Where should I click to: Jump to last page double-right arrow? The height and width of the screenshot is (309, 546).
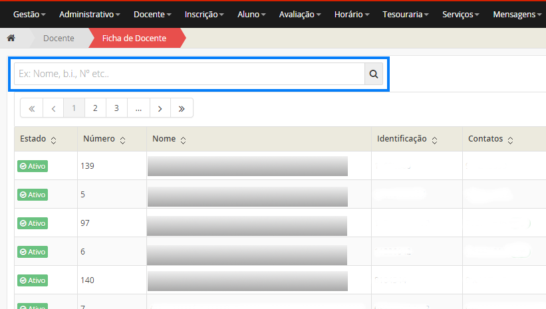coord(182,108)
